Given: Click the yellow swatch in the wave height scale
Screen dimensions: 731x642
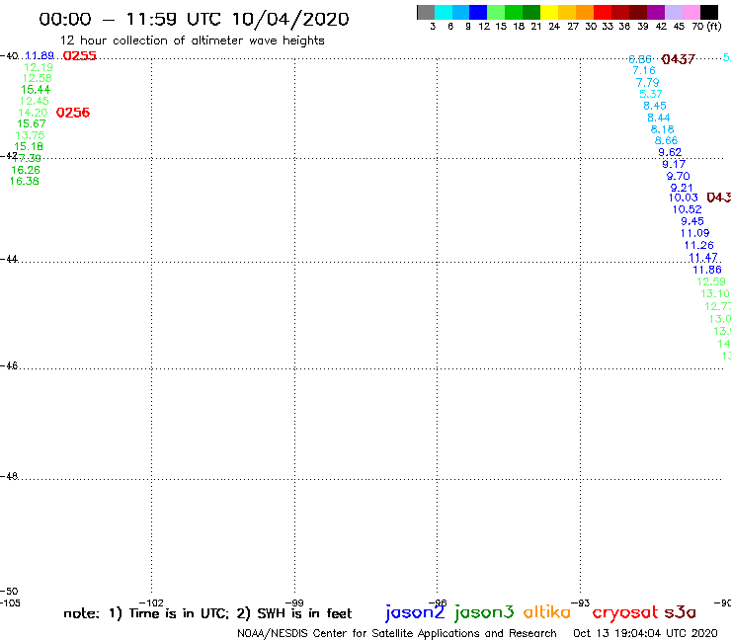Looking at the screenshot, I should pyautogui.click(x=549, y=12).
